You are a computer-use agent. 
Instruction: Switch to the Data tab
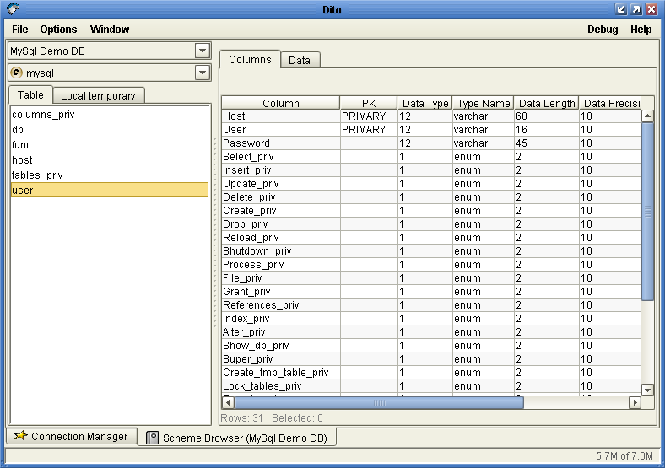pyautogui.click(x=299, y=60)
